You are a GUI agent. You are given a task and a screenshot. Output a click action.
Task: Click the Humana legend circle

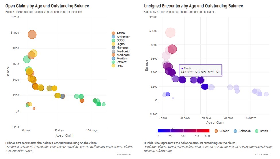(x=113, y=48)
